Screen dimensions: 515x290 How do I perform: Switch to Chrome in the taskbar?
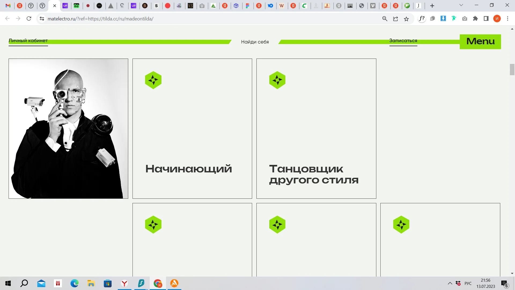tap(158, 283)
